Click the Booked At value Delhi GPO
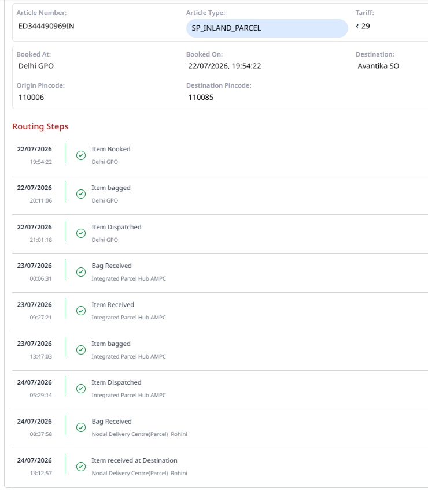The height and width of the screenshot is (503, 428). 36,66
